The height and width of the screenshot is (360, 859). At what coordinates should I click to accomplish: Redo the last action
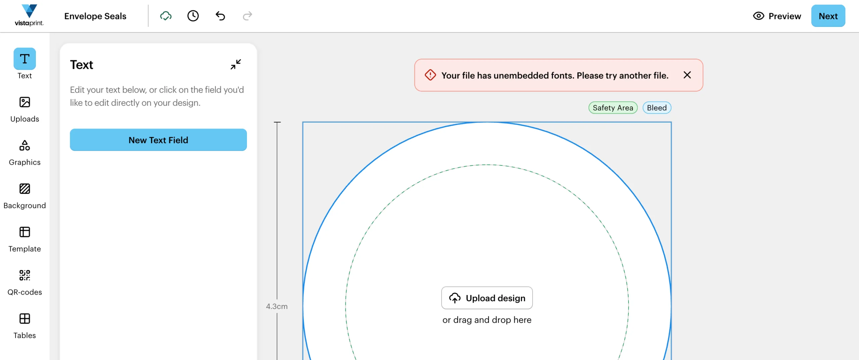click(x=247, y=16)
